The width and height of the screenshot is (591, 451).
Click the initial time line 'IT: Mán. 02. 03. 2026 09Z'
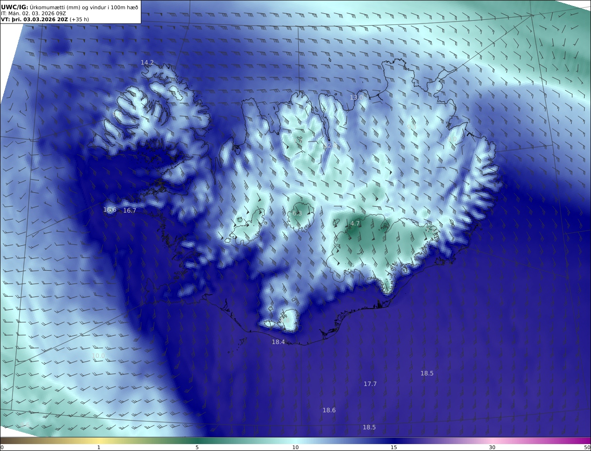(x=34, y=13)
